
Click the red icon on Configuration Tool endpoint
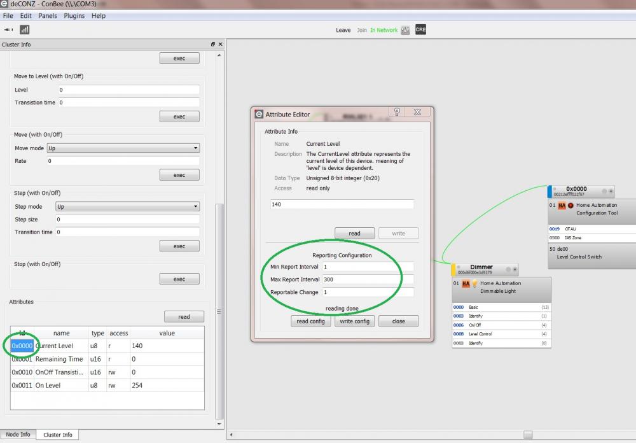tap(570, 206)
